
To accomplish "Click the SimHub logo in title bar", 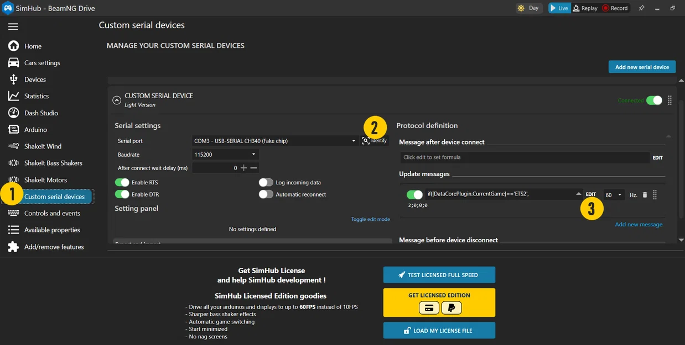I will tap(8, 8).
